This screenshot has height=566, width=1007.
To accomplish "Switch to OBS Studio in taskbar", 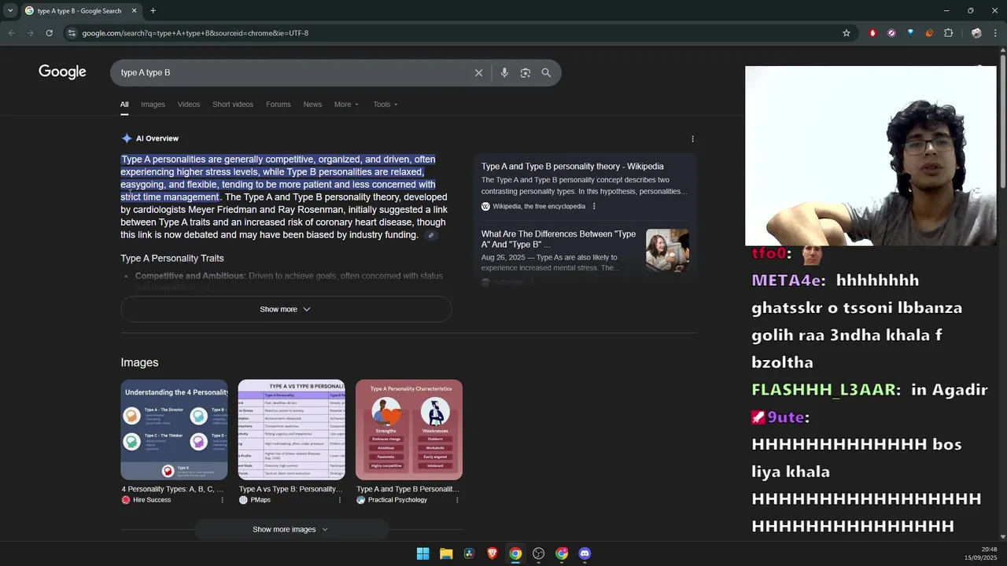I will [x=538, y=553].
